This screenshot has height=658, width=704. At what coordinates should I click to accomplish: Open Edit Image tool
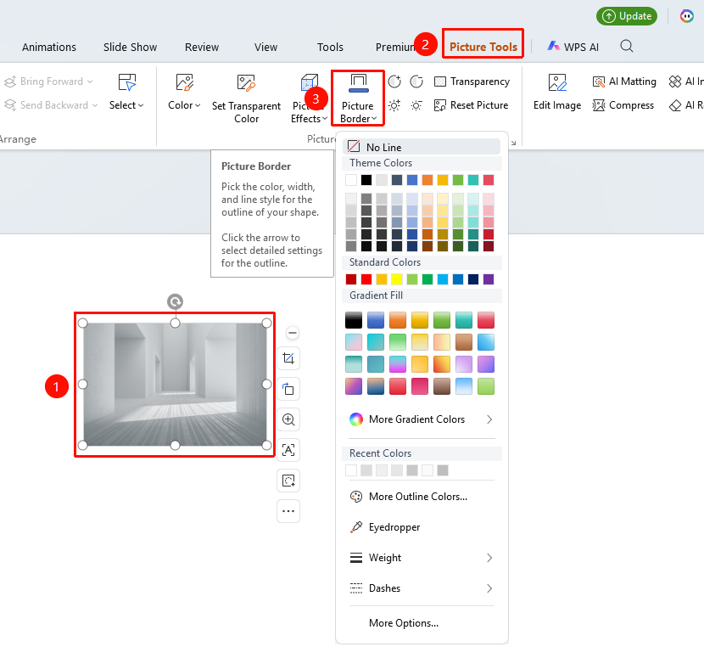[x=557, y=93]
